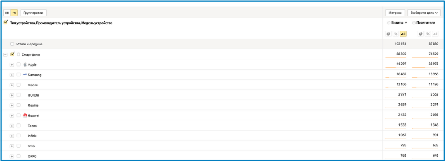Show Visits as bar chart

403,34
